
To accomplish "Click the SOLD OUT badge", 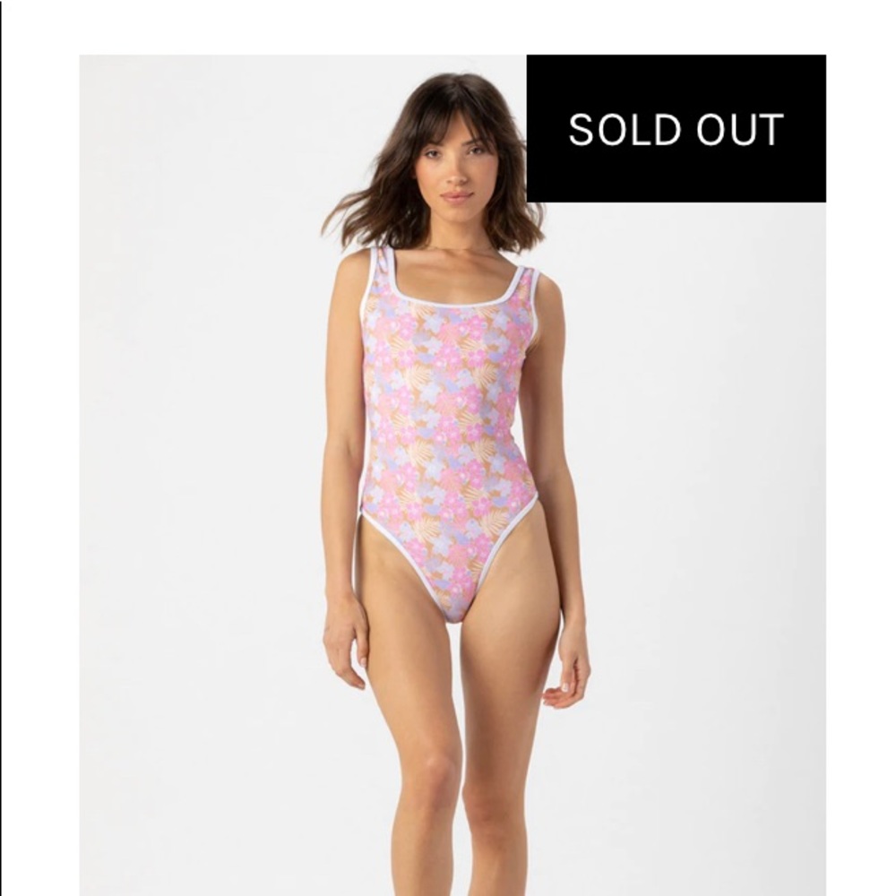I will (x=676, y=128).
